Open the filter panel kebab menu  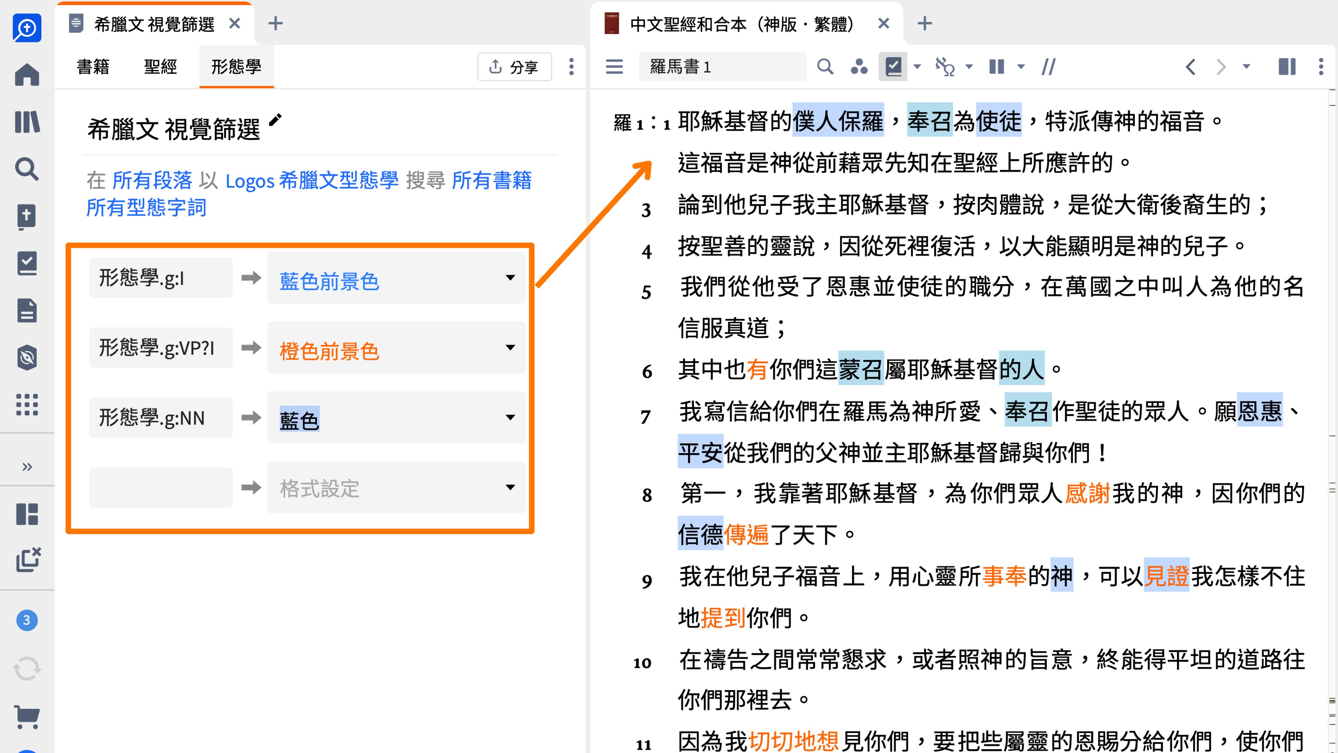tap(571, 67)
